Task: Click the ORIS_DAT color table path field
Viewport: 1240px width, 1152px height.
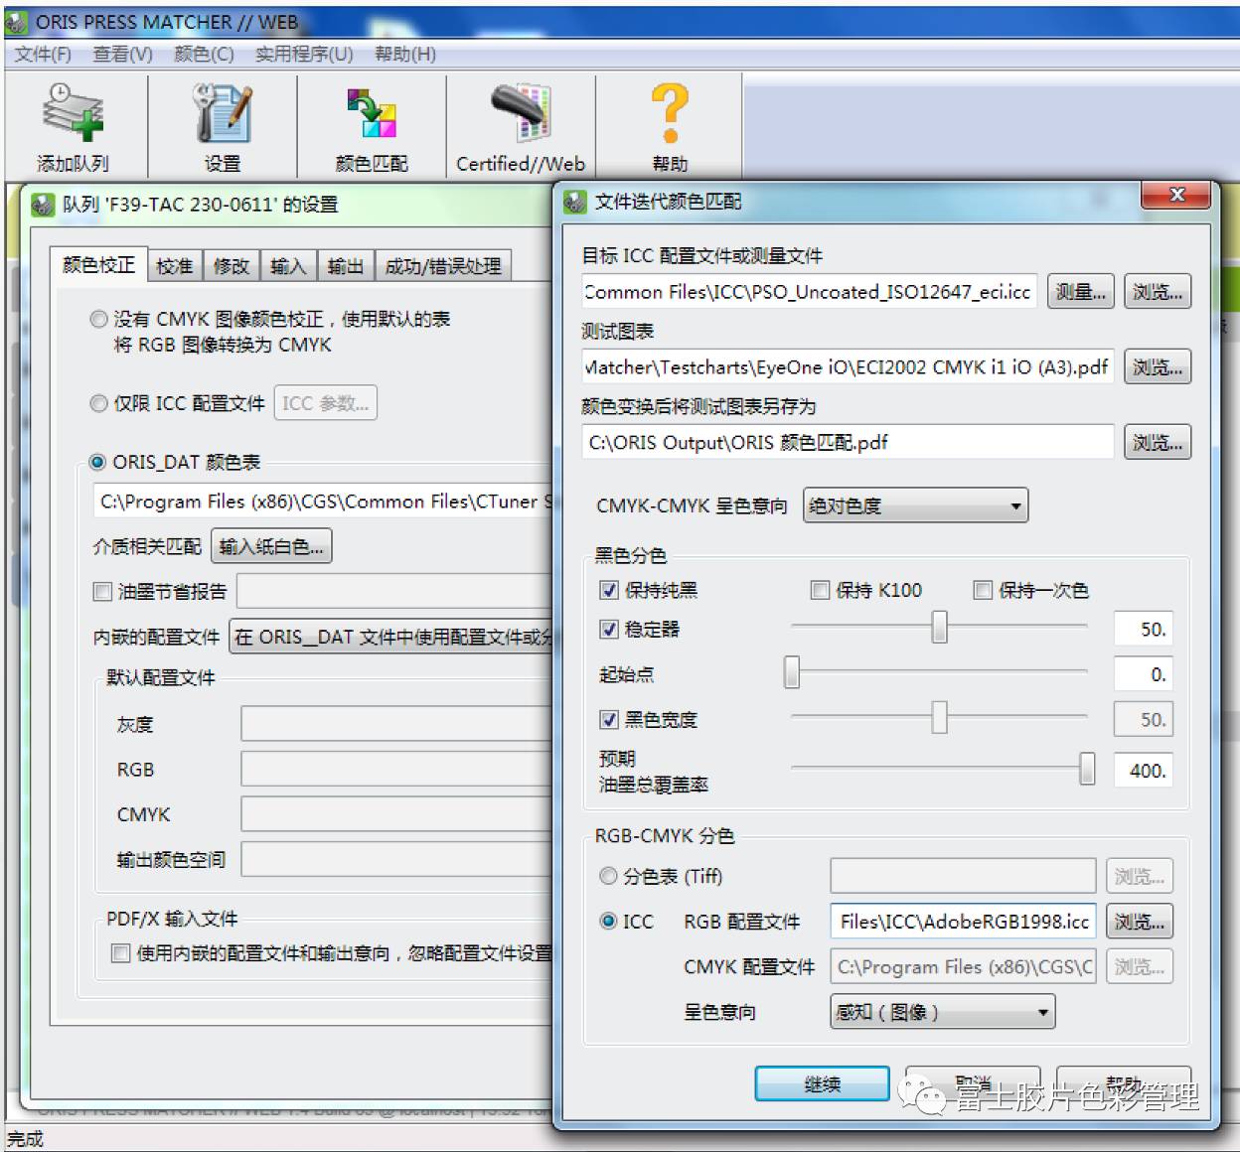Action: [x=323, y=502]
